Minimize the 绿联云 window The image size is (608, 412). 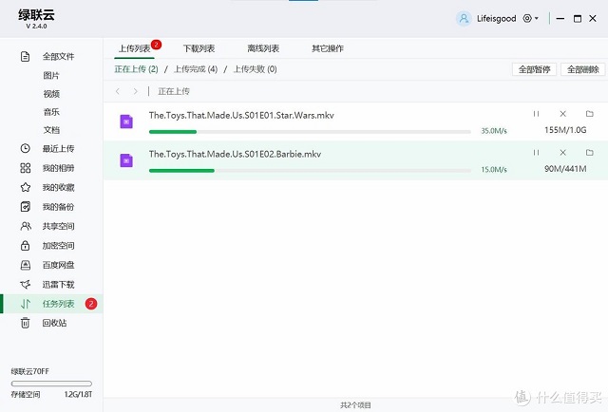click(560, 18)
